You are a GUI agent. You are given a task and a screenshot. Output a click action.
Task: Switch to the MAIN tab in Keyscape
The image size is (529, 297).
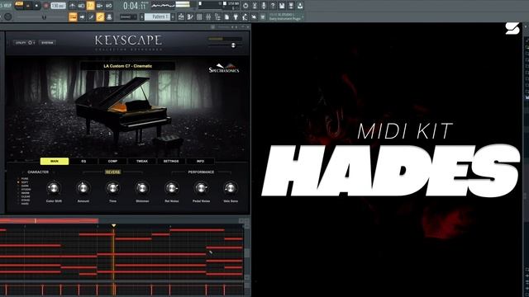tap(55, 162)
